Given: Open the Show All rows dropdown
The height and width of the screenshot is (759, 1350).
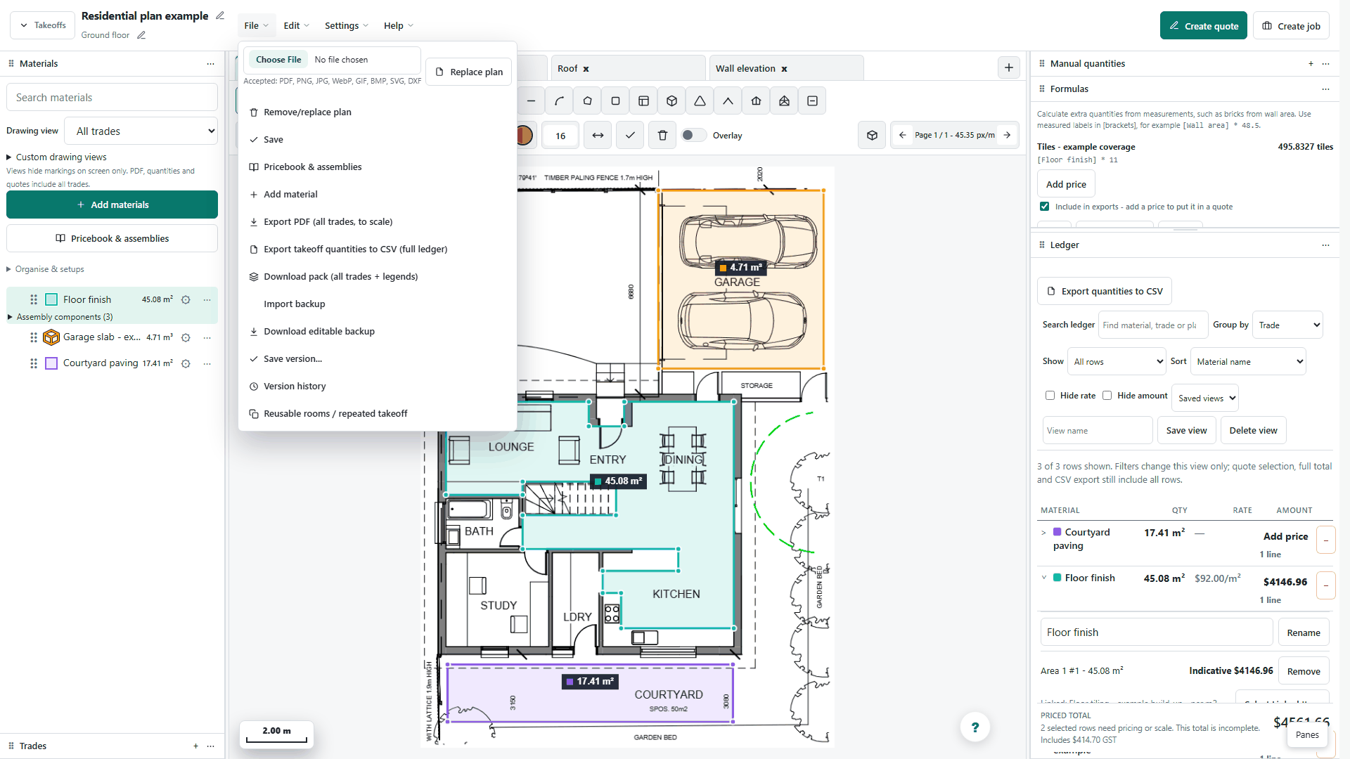Looking at the screenshot, I should click(1117, 361).
